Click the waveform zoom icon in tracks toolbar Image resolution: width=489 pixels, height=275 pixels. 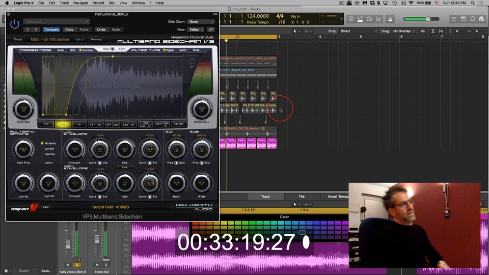pyautogui.click(x=423, y=31)
